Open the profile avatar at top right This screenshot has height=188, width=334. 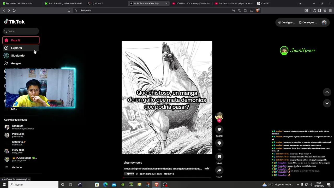pyautogui.click(x=324, y=22)
